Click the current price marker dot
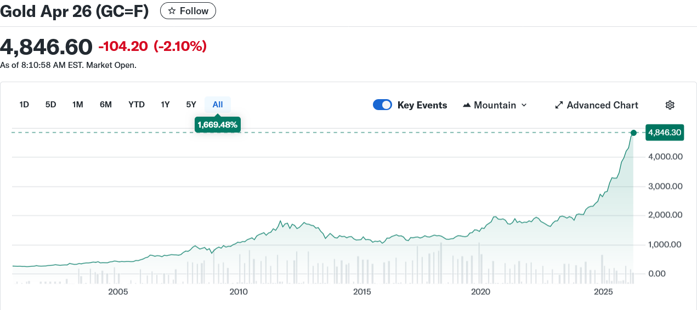Screen dimensions: 697x310 click(x=633, y=133)
